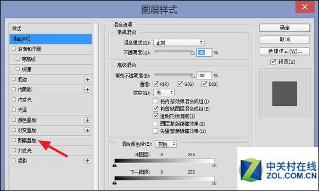The height and width of the screenshot is (191, 319).
Task: Add another stroke with 描边 plus icon
Action: (x=87, y=79)
